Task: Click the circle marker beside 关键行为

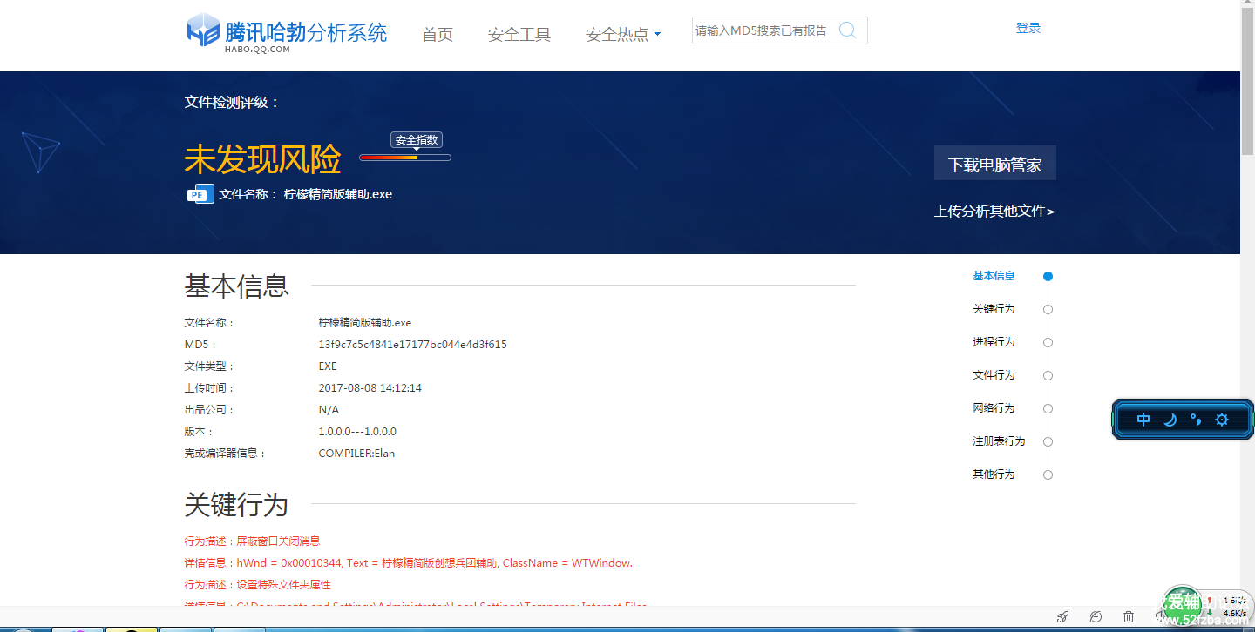Action: coord(1048,309)
